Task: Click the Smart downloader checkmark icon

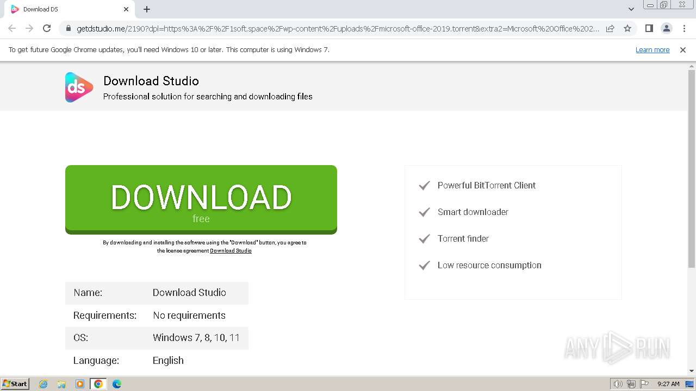Action: [x=424, y=212]
